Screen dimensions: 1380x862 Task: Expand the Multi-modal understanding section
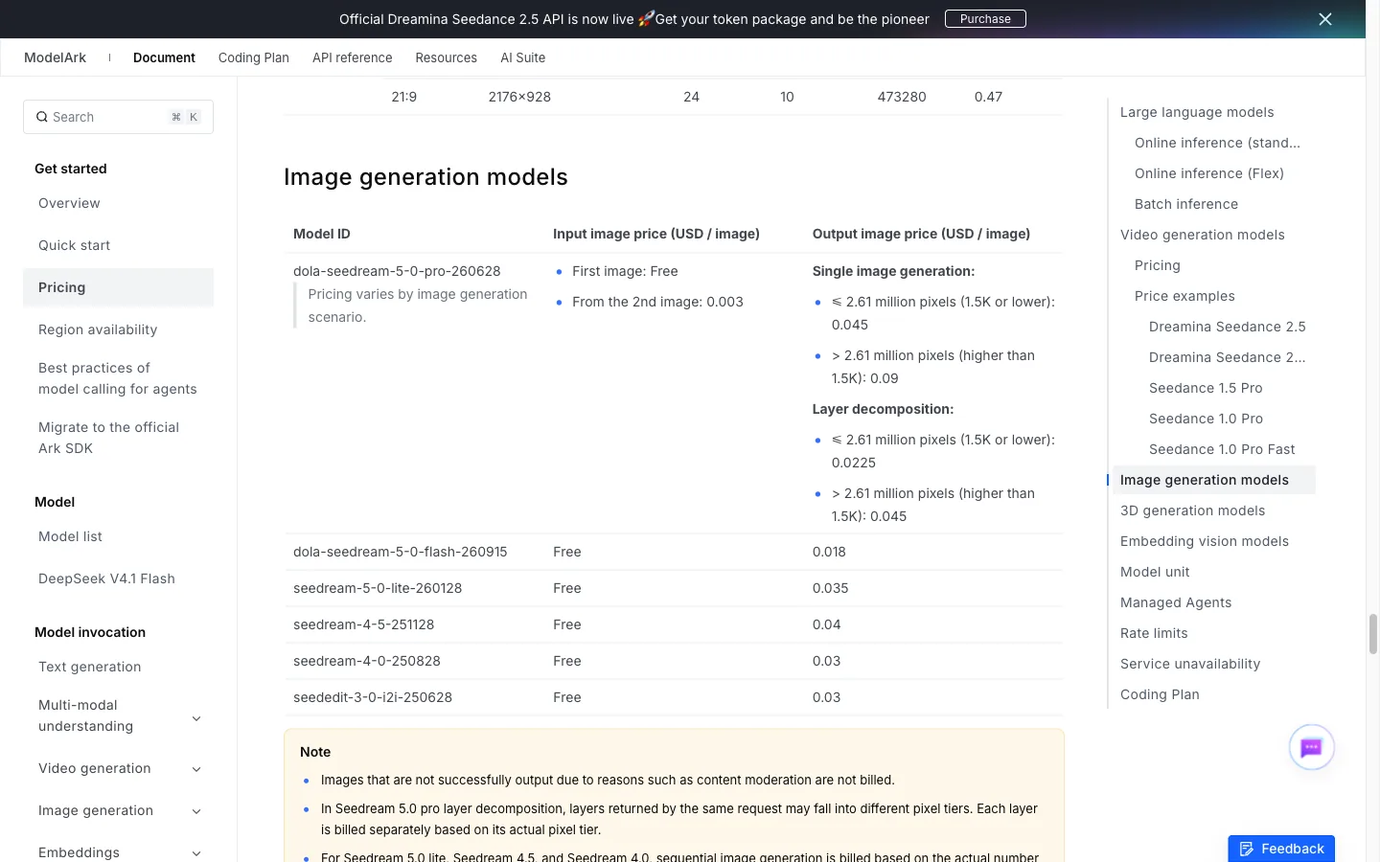[x=196, y=718]
